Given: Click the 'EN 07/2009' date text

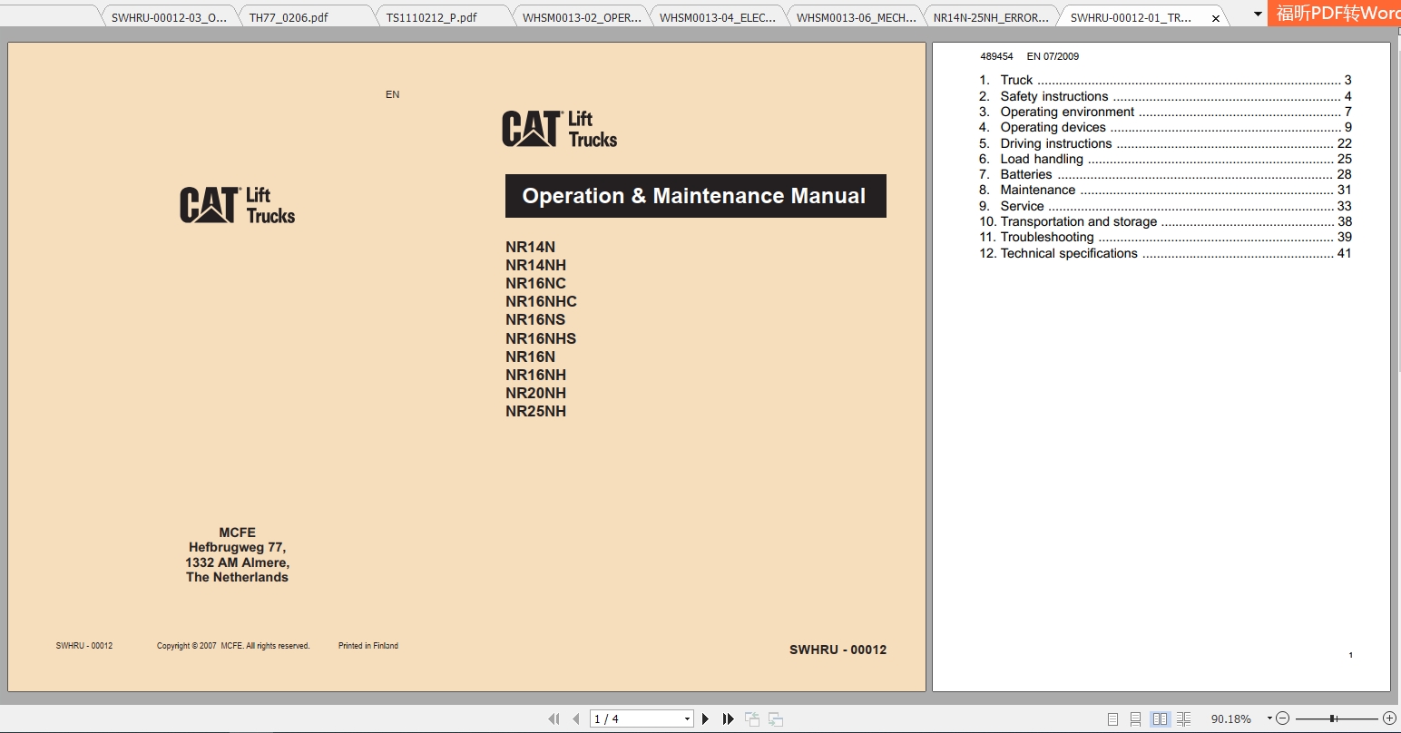Looking at the screenshot, I should (x=1053, y=56).
